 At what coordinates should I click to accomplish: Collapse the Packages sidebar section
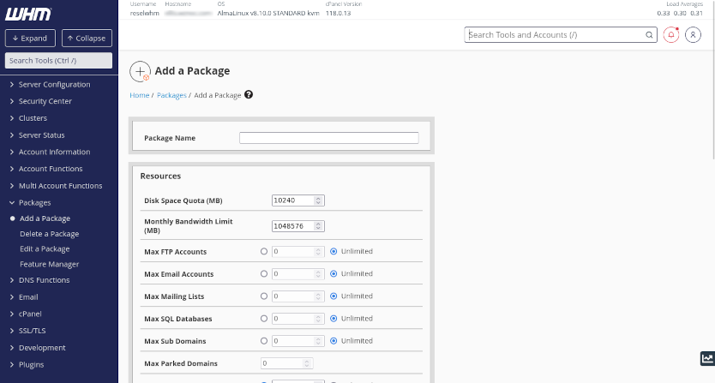[34, 203]
